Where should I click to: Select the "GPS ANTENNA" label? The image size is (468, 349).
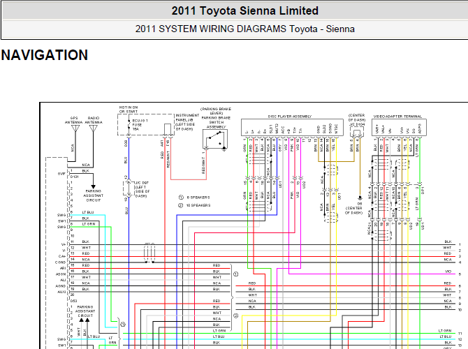[x=74, y=120]
